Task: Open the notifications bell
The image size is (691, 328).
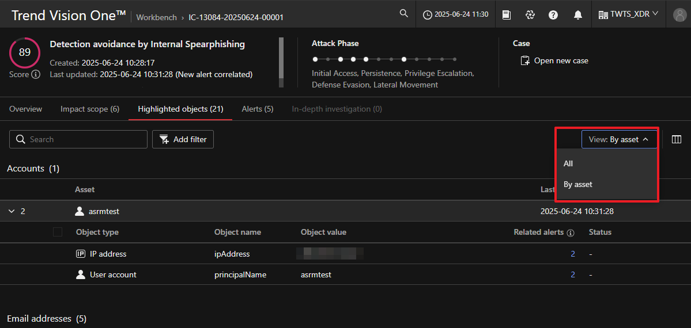Action: [577, 15]
